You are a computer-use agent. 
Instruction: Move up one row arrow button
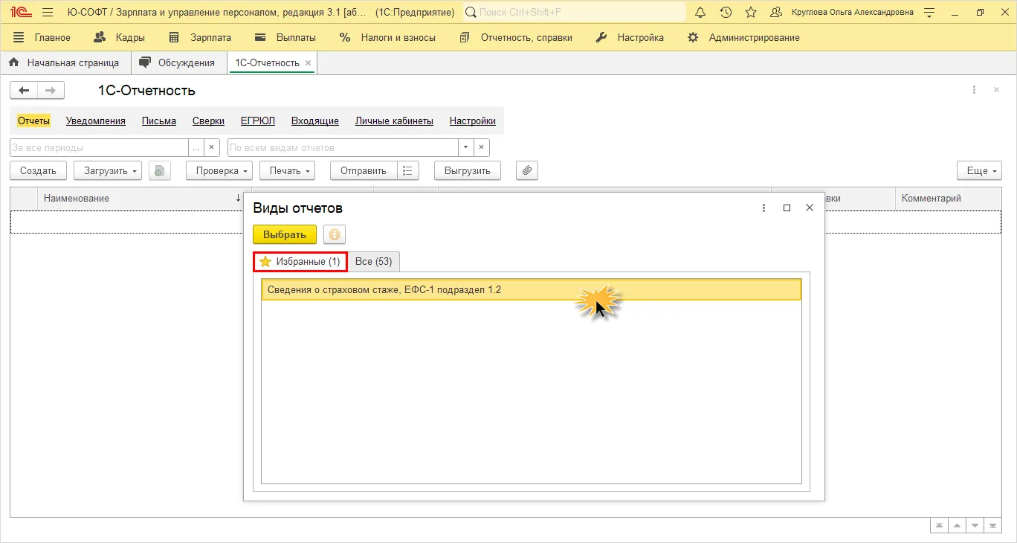pos(957,525)
